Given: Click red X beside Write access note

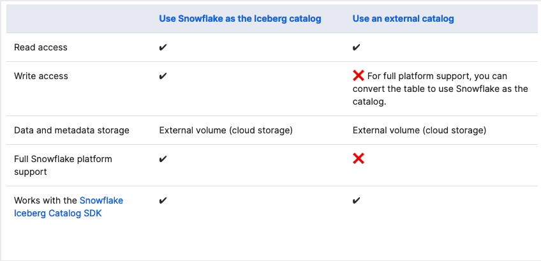Looking at the screenshot, I should 359,75.
